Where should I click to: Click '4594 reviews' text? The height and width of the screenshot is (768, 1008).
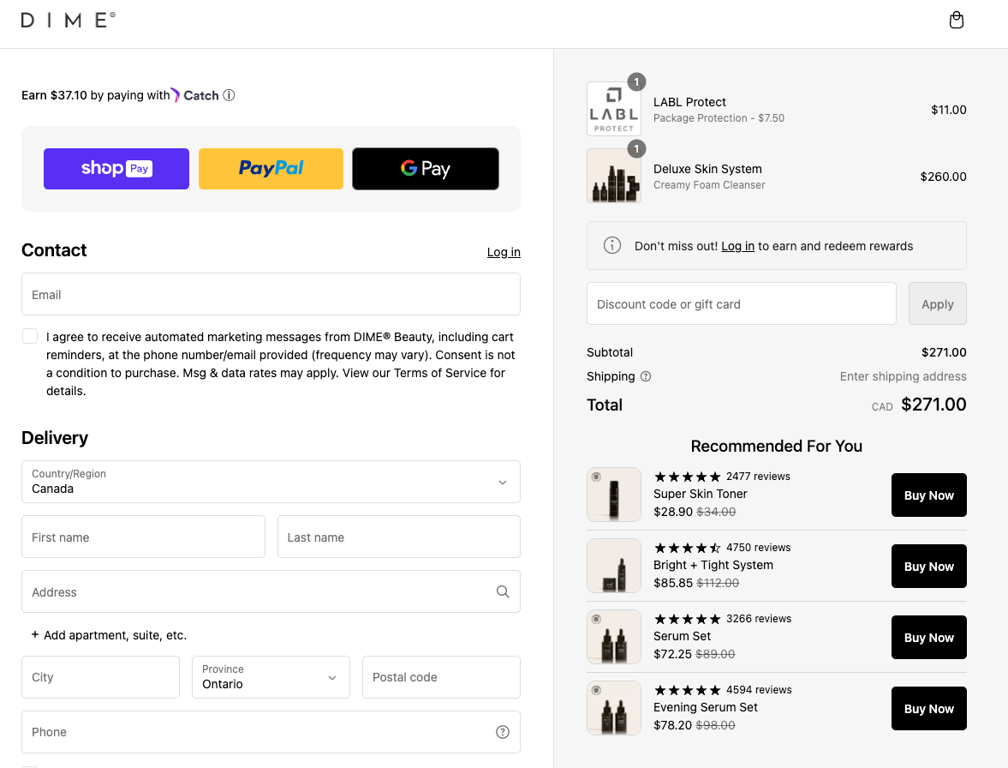coord(759,690)
